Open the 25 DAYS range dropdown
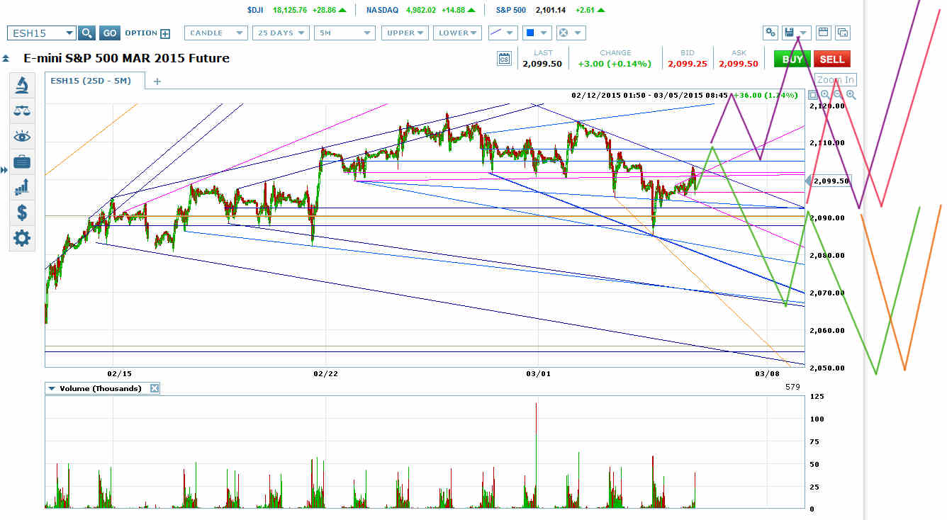Viewport: 947px width, 520px height. 281,33
